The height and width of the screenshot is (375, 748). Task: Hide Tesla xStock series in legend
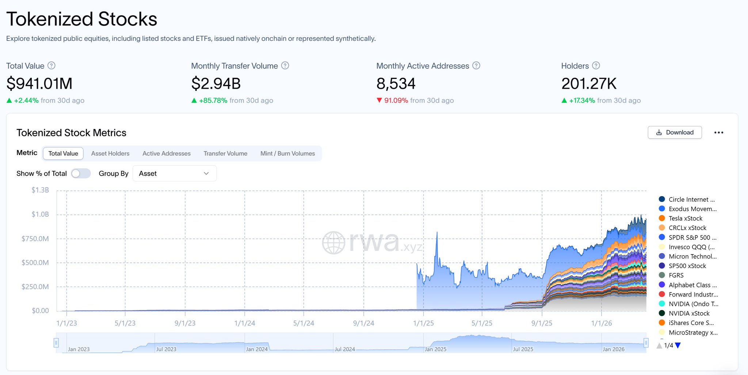(681, 218)
